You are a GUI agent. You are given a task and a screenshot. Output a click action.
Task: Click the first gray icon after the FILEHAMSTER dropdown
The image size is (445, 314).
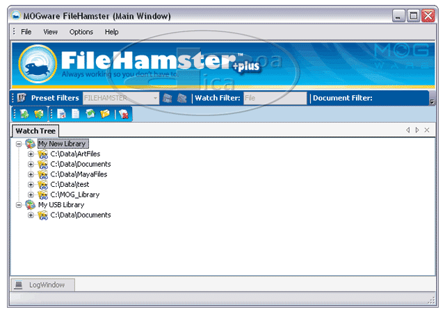coord(168,98)
